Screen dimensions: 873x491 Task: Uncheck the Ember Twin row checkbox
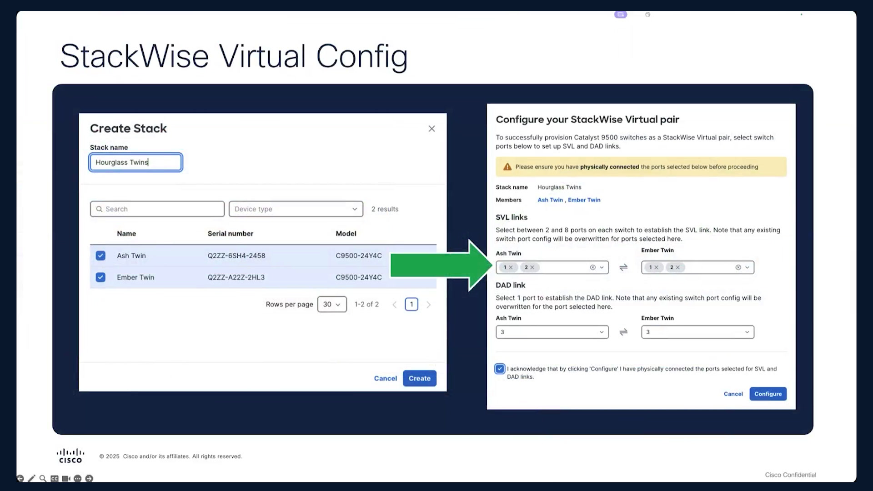[x=100, y=277]
